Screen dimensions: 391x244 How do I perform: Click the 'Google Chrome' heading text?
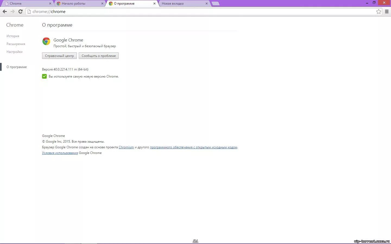pyautogui.click(x=68, y=40)
